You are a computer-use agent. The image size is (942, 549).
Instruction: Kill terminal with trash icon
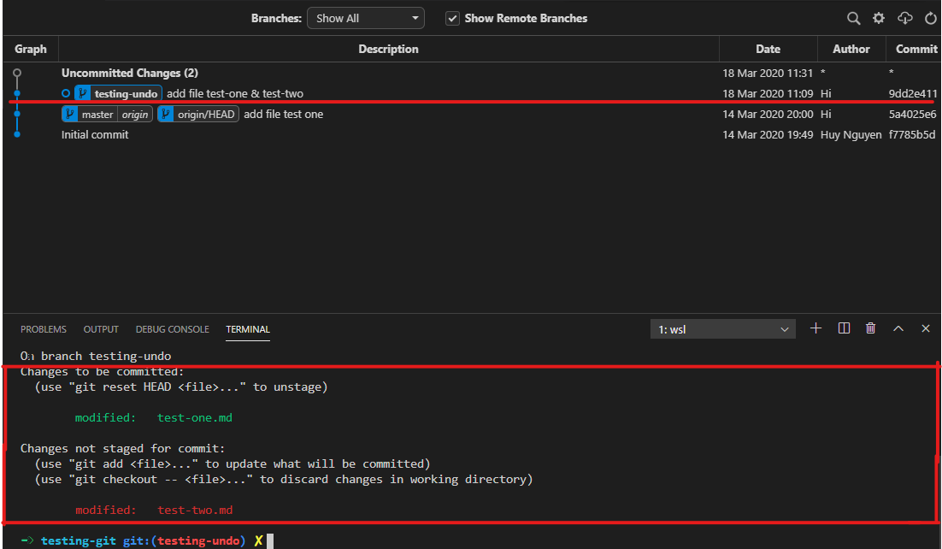(x=870, y=328)
